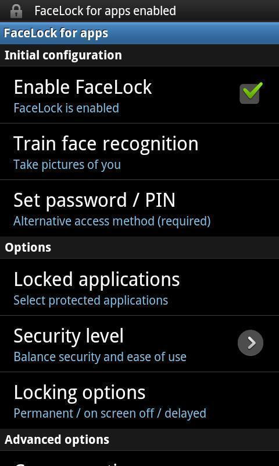Tap 'Take pictures of you' subtitle
The height and width of the screenshot is (466, 279).
coord(67,165)
